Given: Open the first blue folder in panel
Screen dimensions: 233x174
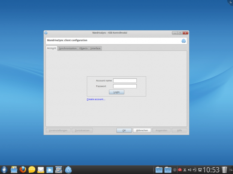Looking at the screenshot, I should (x=159, y=170).
